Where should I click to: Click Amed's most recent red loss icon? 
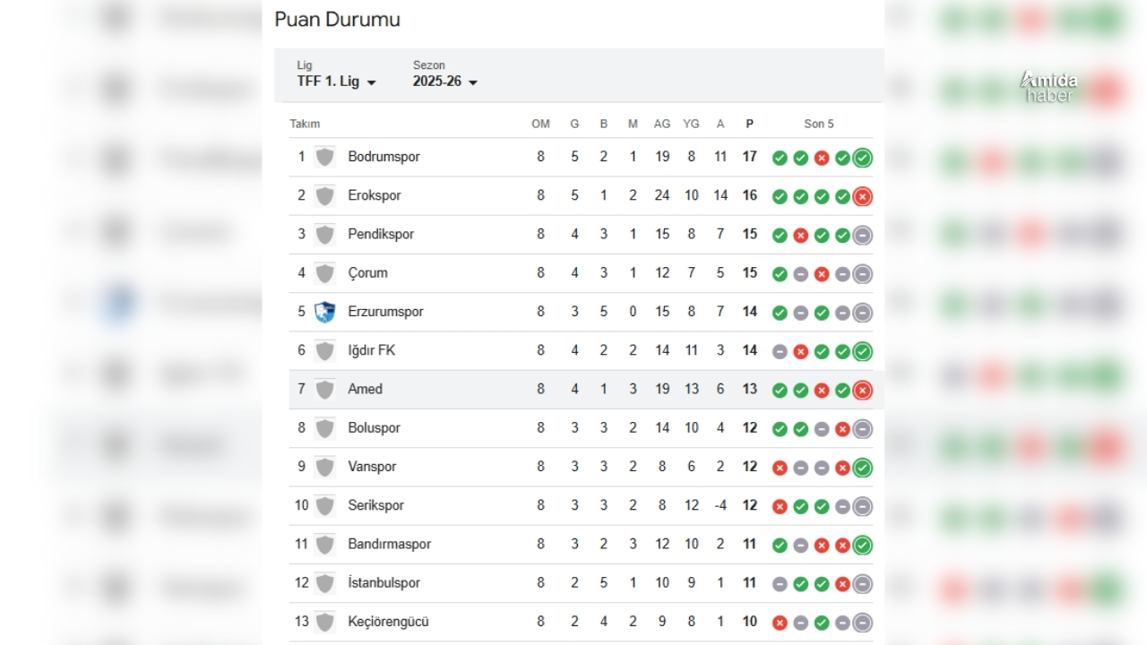[x=862, y=390]
